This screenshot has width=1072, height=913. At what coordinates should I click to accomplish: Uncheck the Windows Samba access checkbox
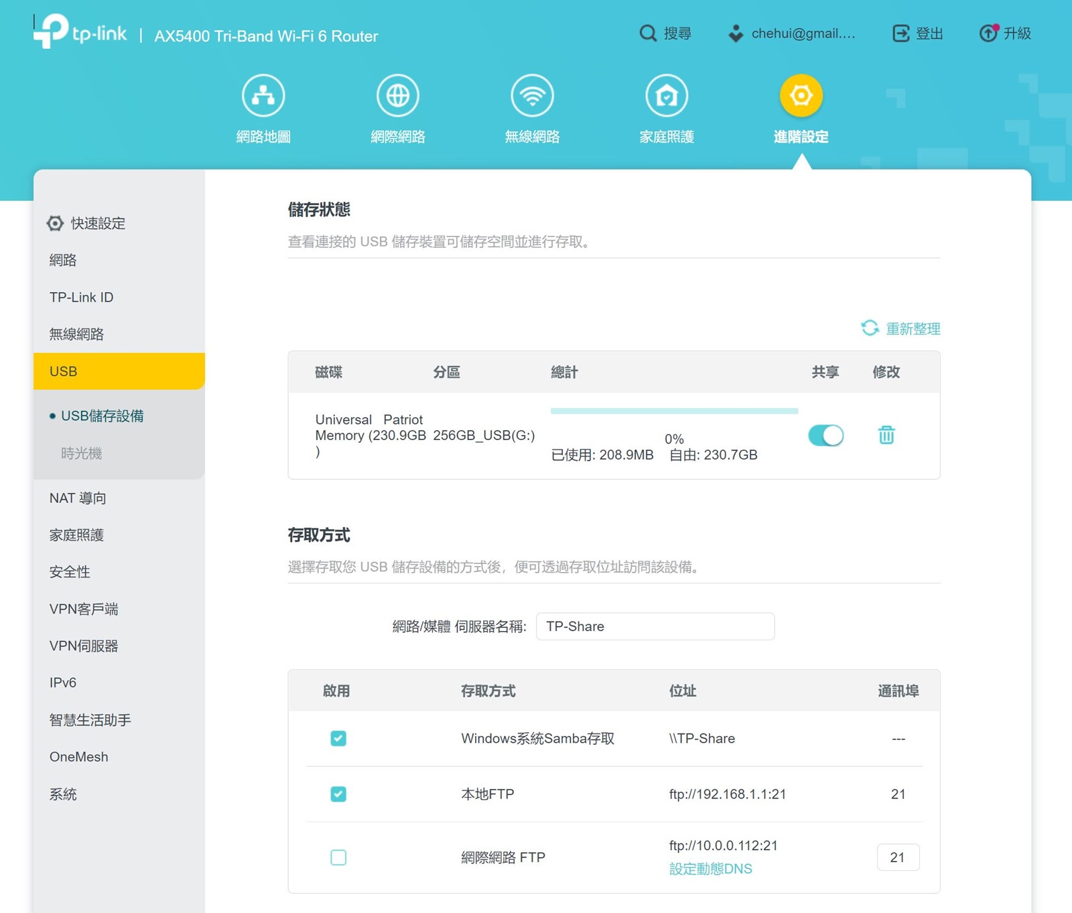tap(338, 738)
